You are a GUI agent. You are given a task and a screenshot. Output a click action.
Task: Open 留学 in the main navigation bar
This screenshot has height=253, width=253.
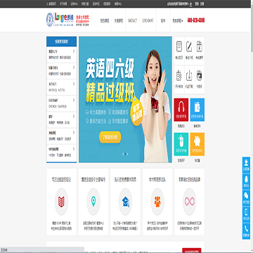163,20
